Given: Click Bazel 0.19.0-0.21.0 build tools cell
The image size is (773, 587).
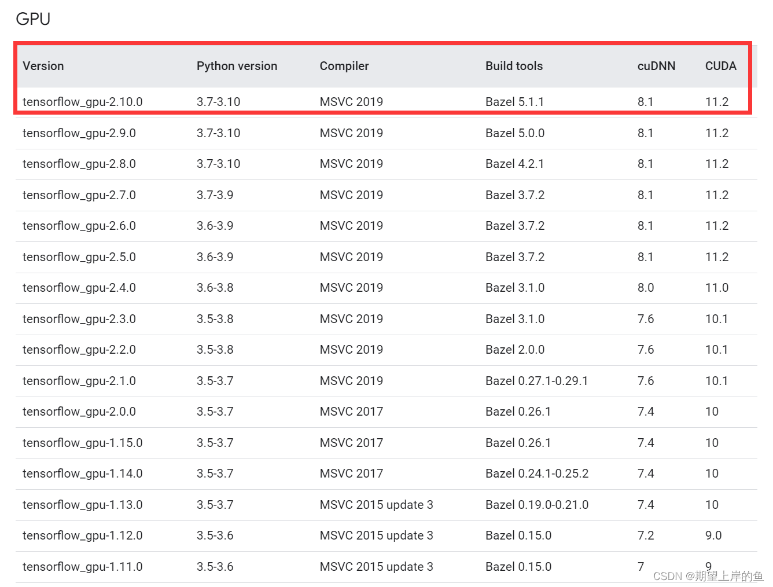Looking at the screenshot, I should [x=537, y=505].
